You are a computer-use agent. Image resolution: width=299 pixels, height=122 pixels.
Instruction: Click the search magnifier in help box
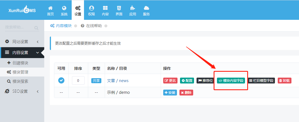[36, 28]
